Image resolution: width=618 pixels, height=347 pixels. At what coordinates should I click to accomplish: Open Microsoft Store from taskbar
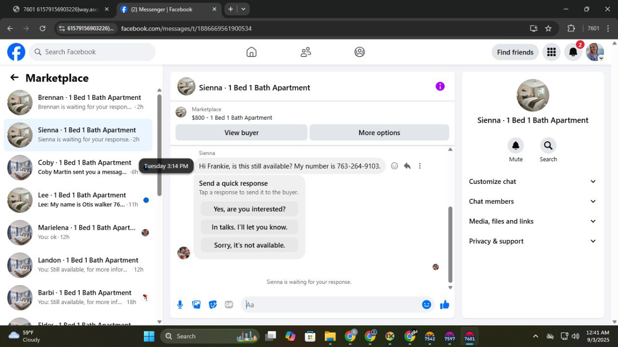310,336
